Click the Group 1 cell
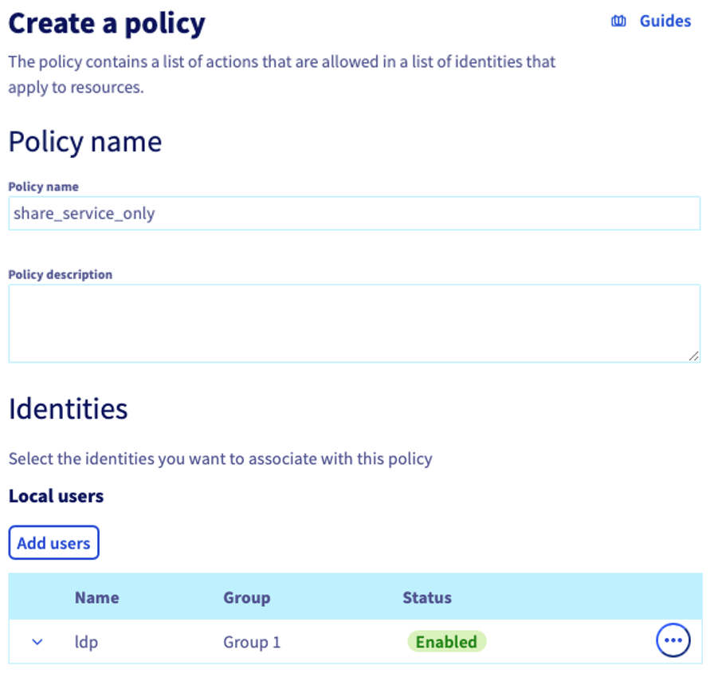The width and height of the screenshot is (710, 673). coord(252,642)
